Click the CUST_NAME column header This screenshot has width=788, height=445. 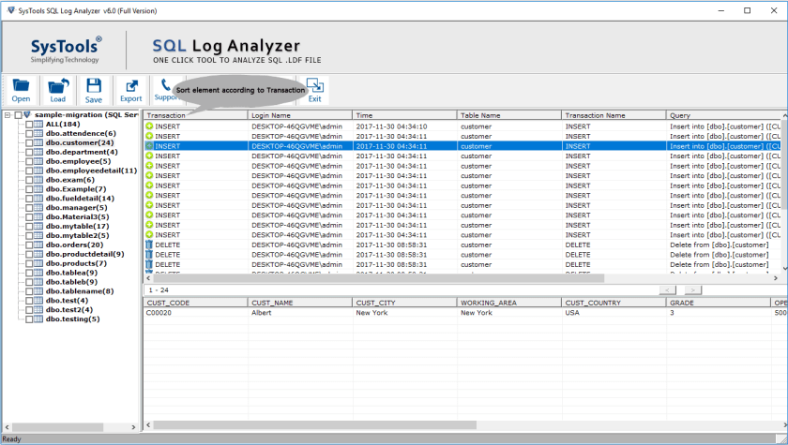298,303
